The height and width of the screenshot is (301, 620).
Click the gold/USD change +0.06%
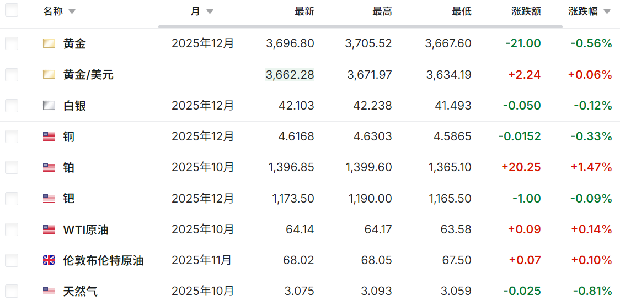[x=590, y=74]
